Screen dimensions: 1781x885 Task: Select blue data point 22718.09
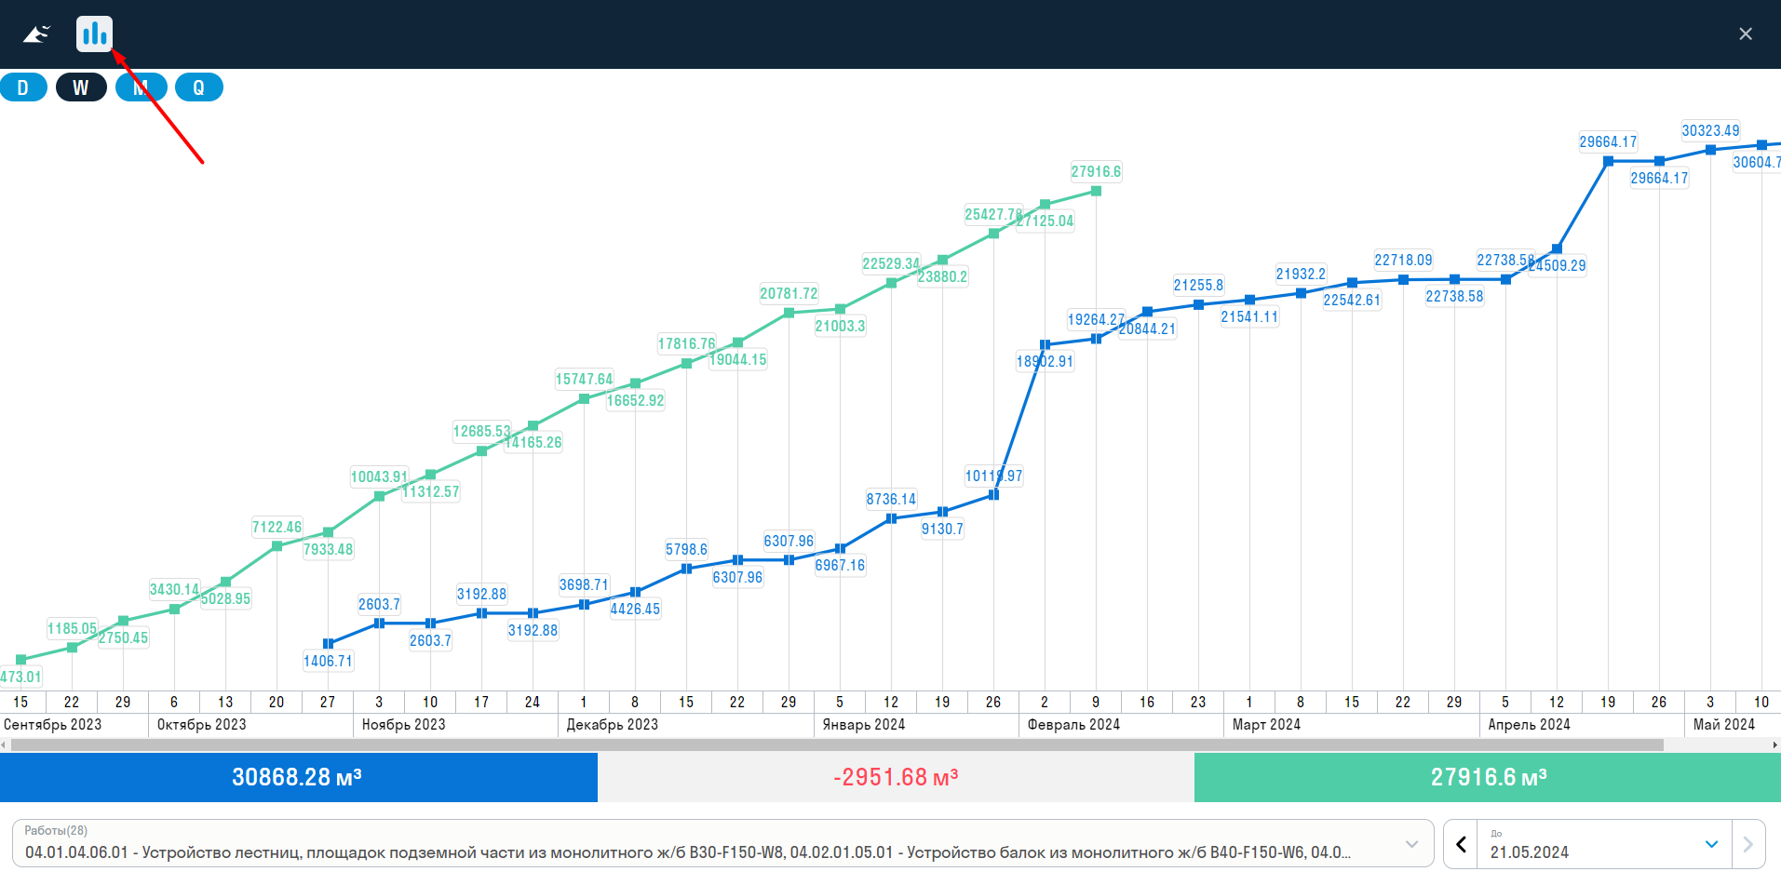click(x=1403, y=279)
